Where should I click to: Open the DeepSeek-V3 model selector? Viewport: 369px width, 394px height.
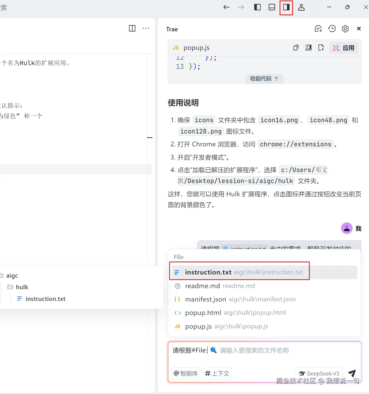point(319,373)
